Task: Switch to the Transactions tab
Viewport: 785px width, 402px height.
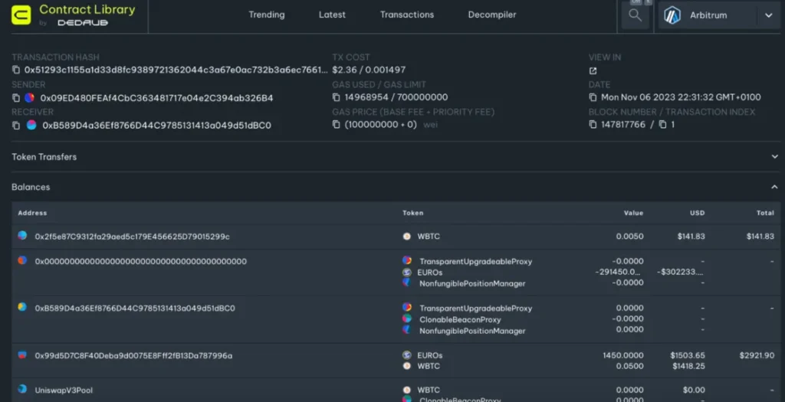Action: pyautogui.click(x=406, y=15)
